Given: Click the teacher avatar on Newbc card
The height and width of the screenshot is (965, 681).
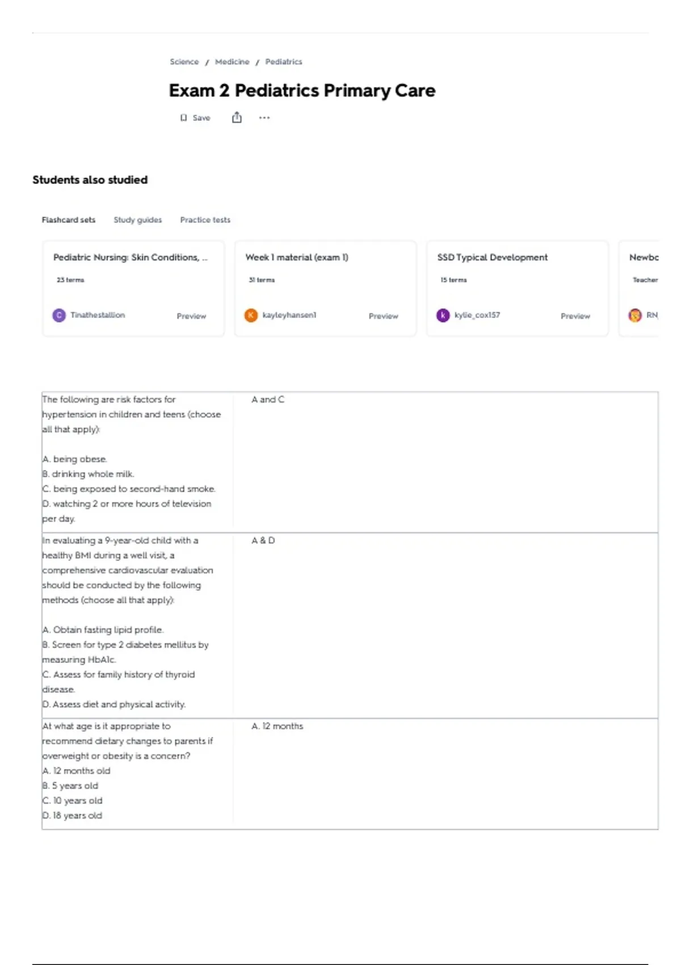Looking at the screenshot, I should (635, 315).
